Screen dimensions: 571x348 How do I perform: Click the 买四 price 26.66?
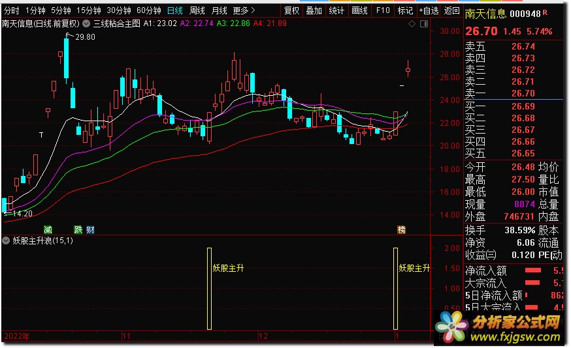[x=523, y=141]
